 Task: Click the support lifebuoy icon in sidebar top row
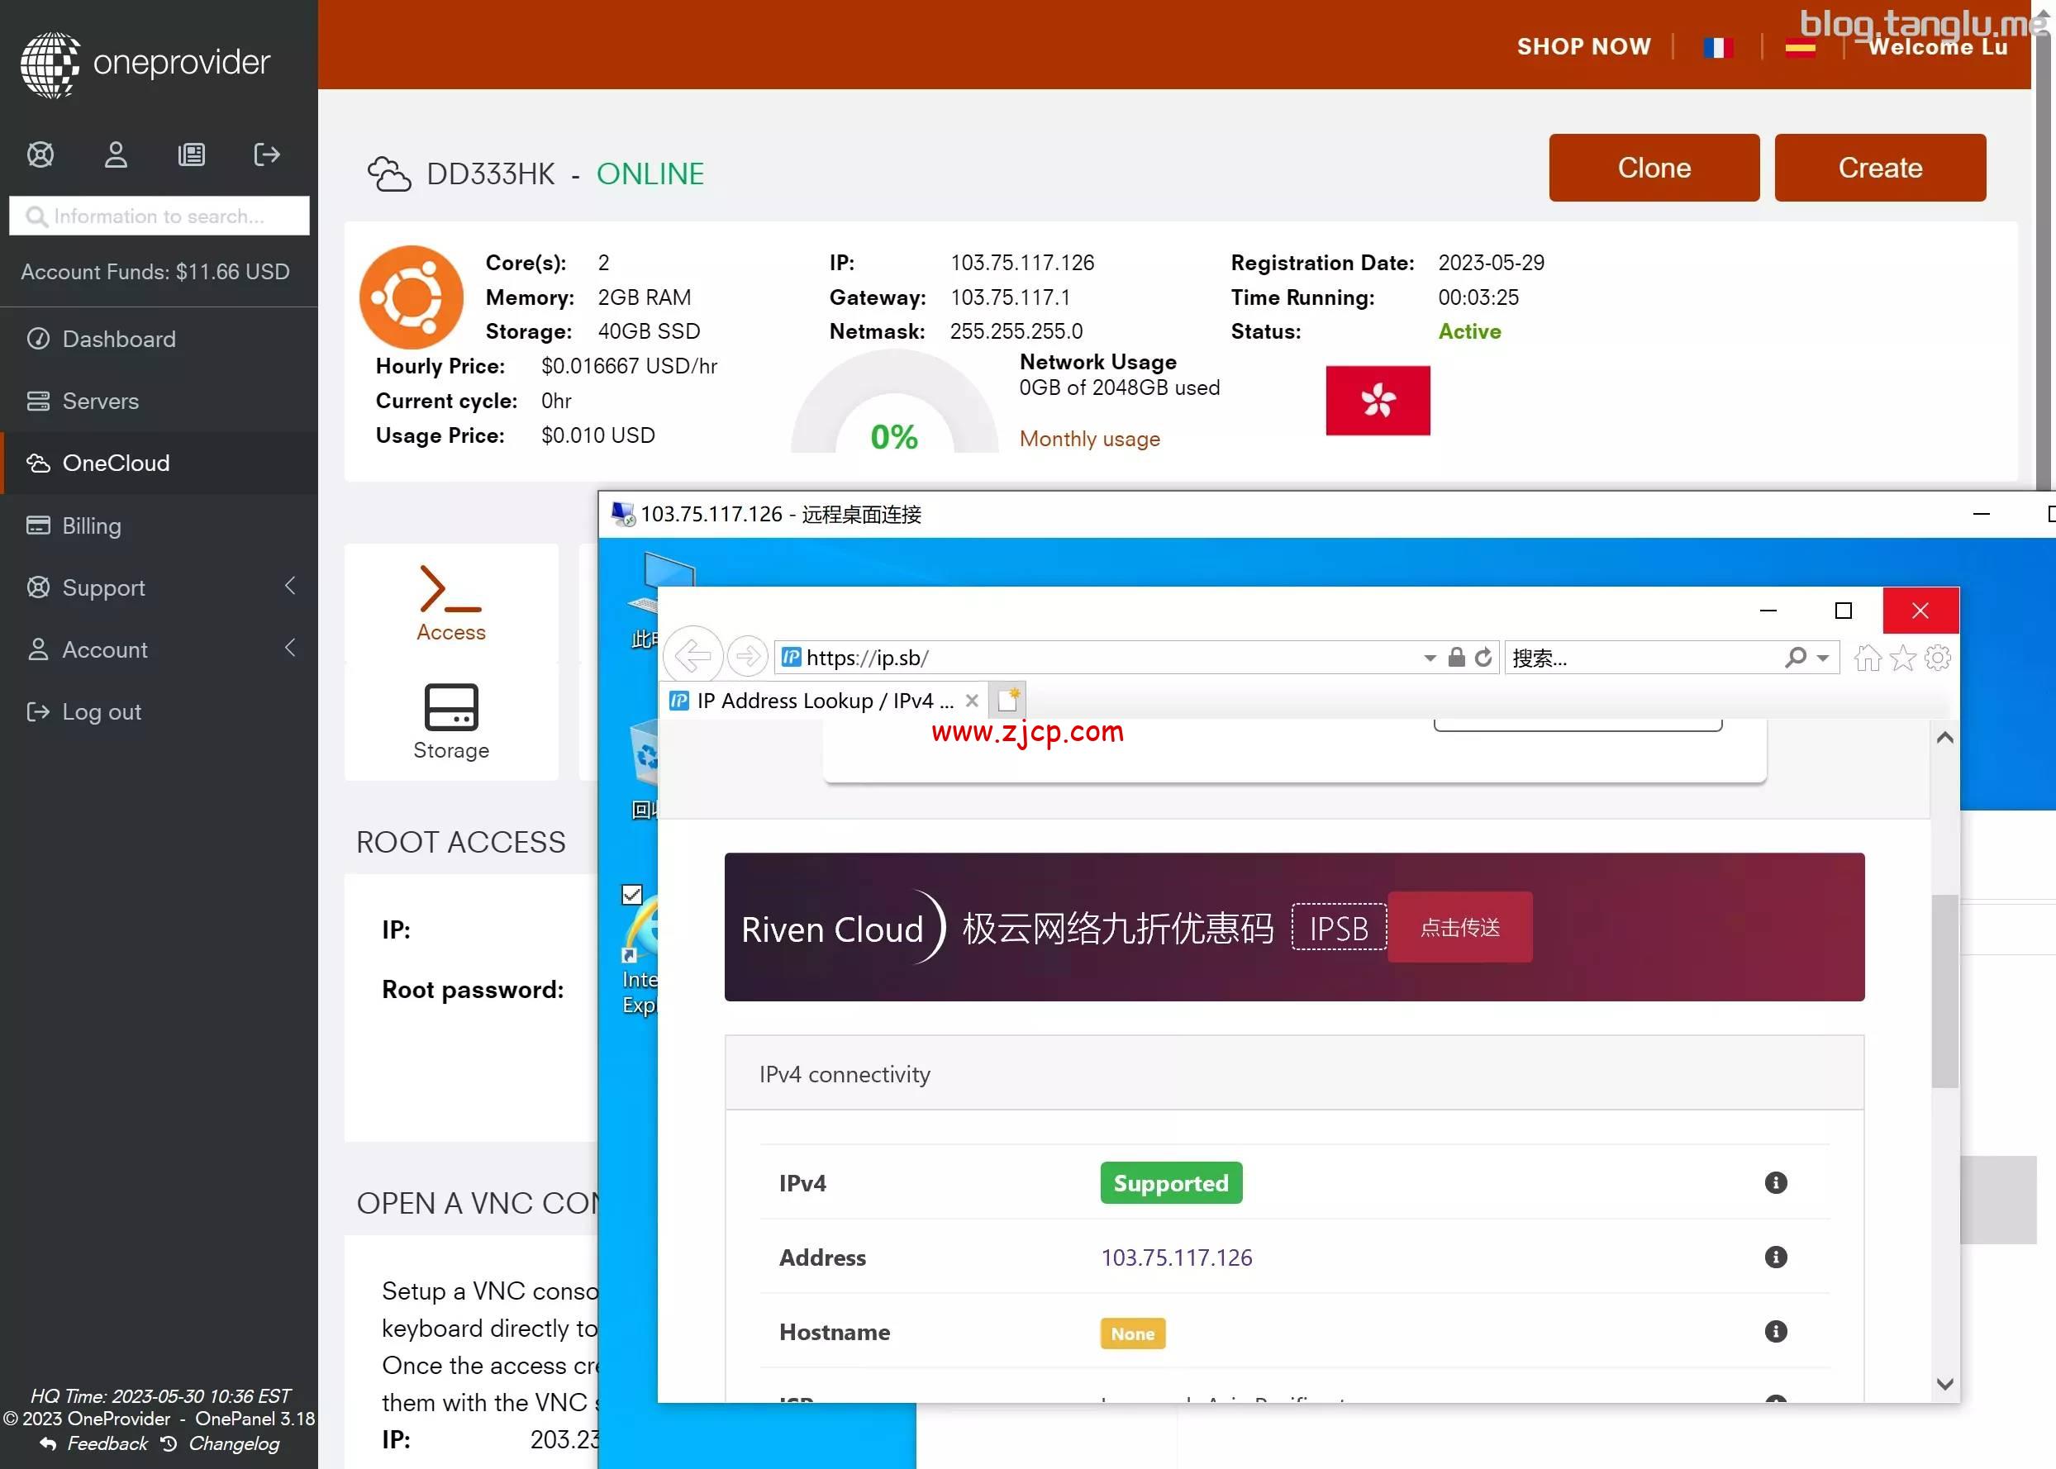click(x=40, y=155)
